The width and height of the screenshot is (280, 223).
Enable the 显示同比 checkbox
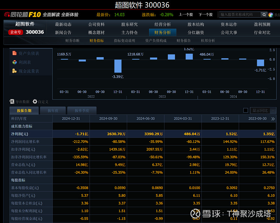click(x=246, y=111)
